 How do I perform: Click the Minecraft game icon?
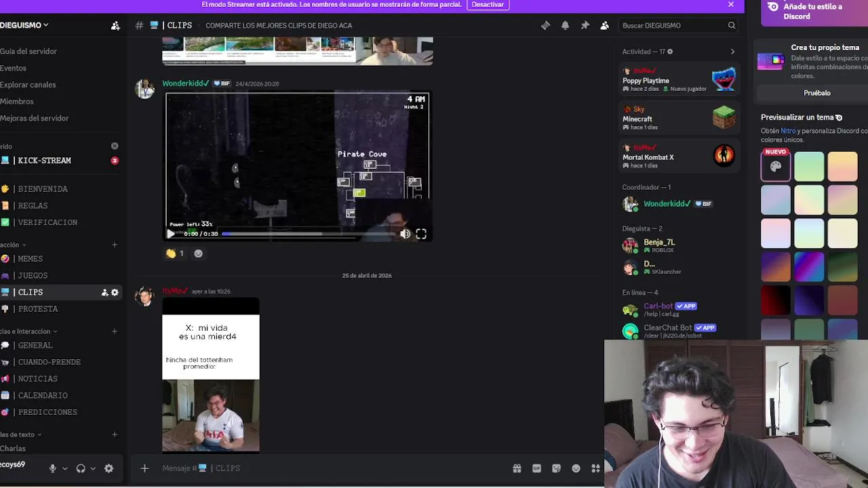tap(724, 117)
